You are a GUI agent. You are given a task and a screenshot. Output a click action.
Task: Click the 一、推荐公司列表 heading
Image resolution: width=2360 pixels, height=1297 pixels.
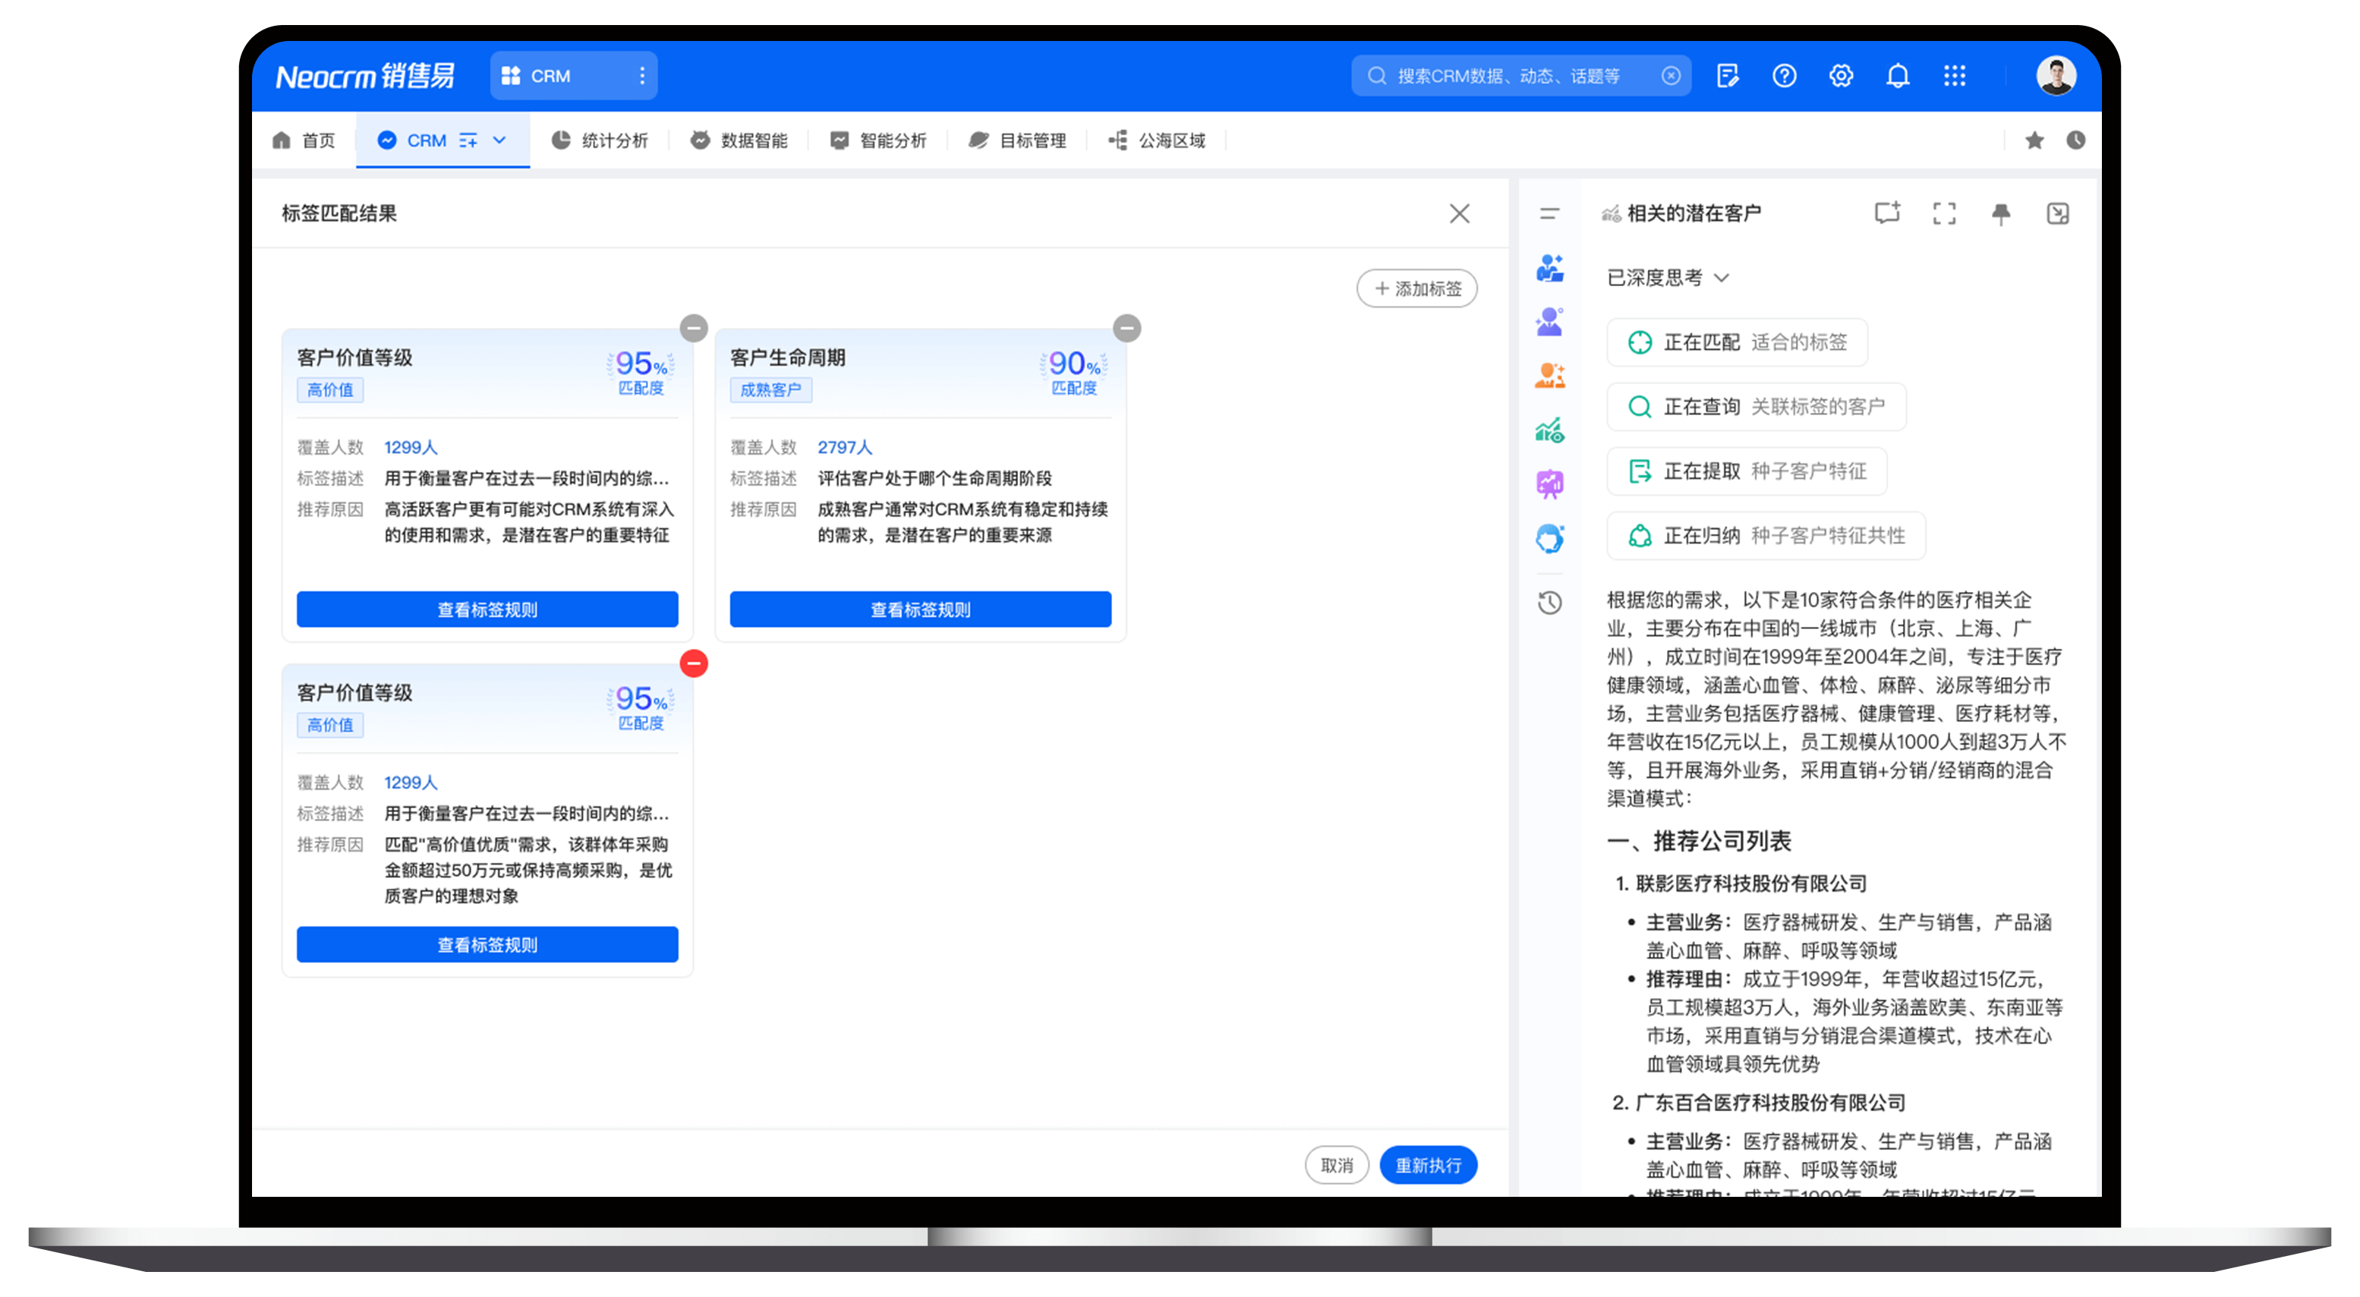pos(1699,841)
